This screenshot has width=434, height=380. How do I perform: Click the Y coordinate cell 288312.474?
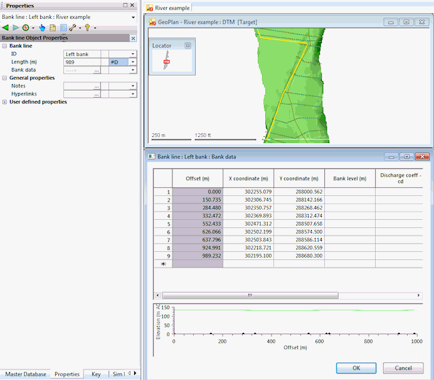point(299,216)
